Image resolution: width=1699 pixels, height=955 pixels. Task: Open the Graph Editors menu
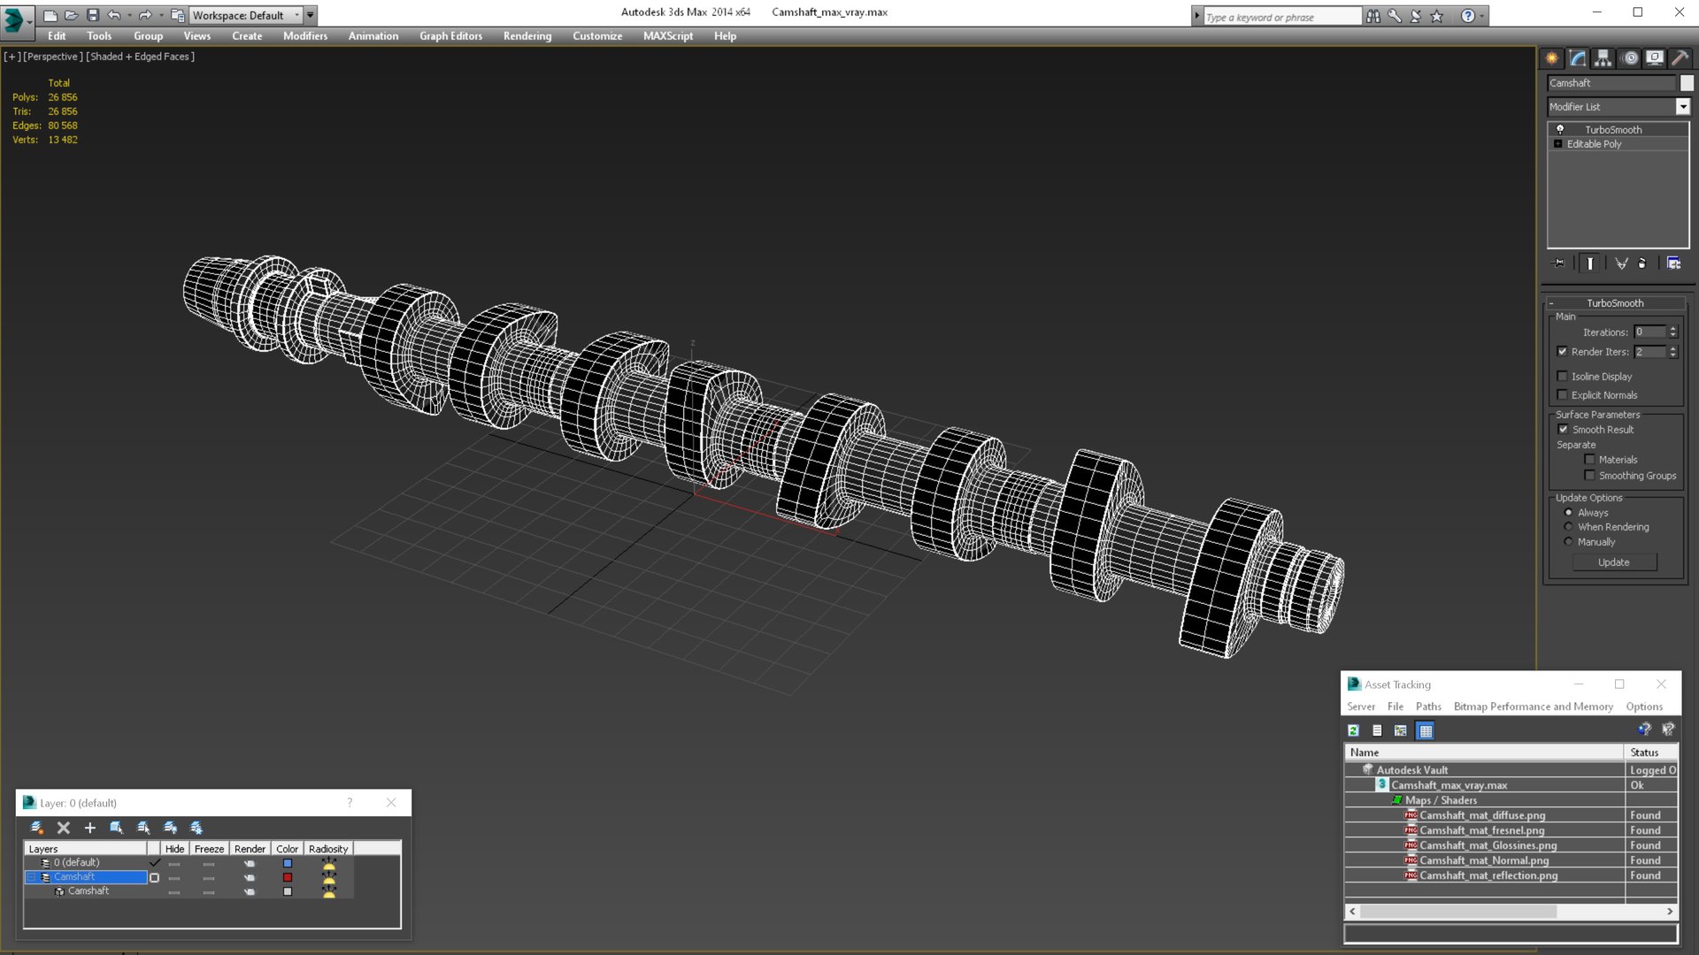coord(450,36)
